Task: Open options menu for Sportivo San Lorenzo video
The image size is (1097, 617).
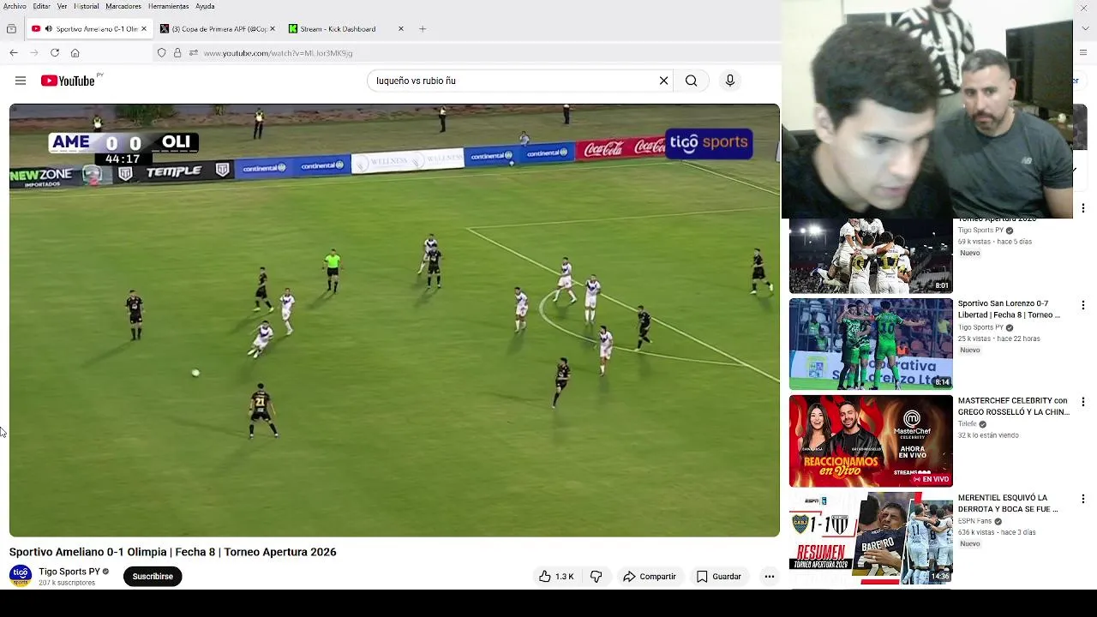Action: pyautogui.click(x=1083, y=305)
